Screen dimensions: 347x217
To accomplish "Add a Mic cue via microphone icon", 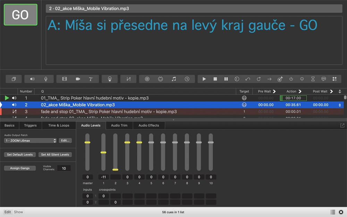I will [46, 79].
